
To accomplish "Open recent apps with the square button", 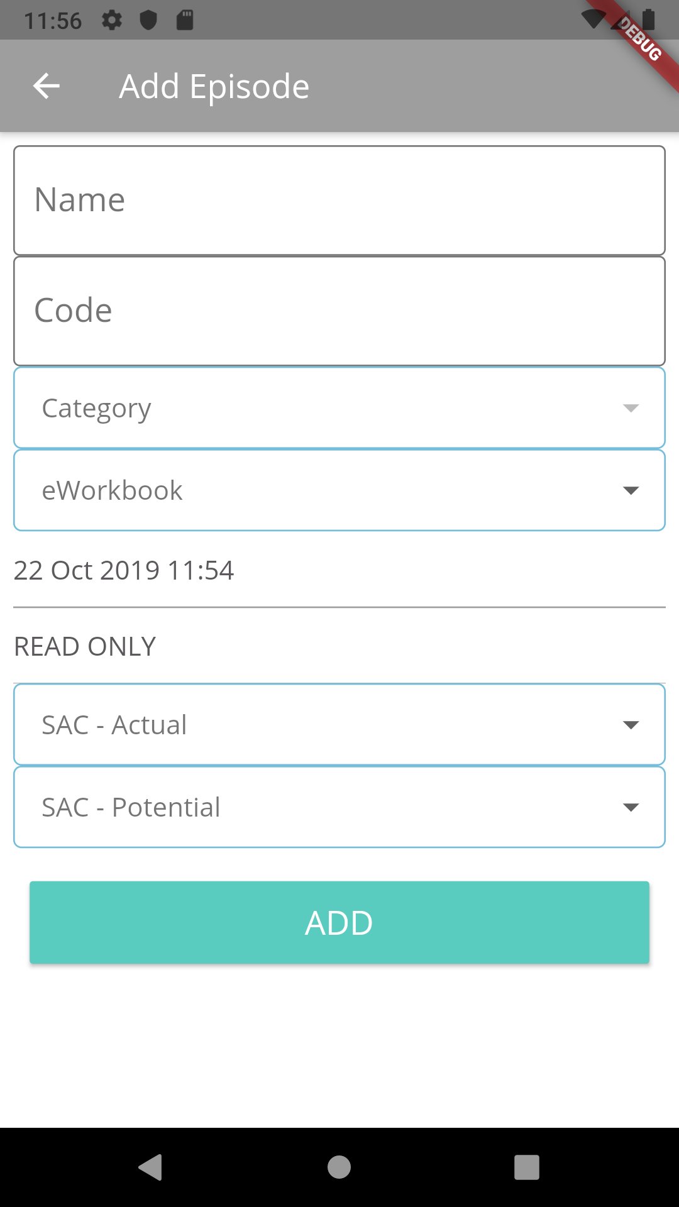I will point(527,1167).
